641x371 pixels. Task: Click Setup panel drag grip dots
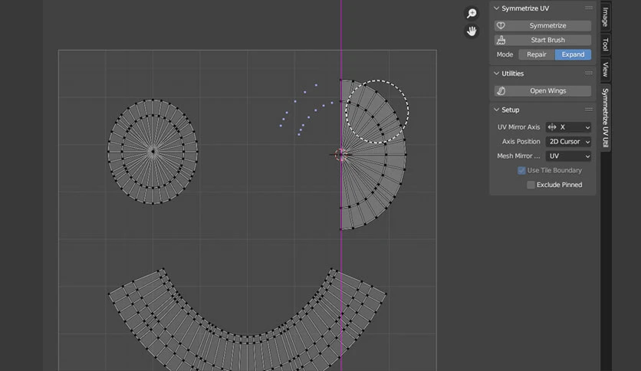589,110
